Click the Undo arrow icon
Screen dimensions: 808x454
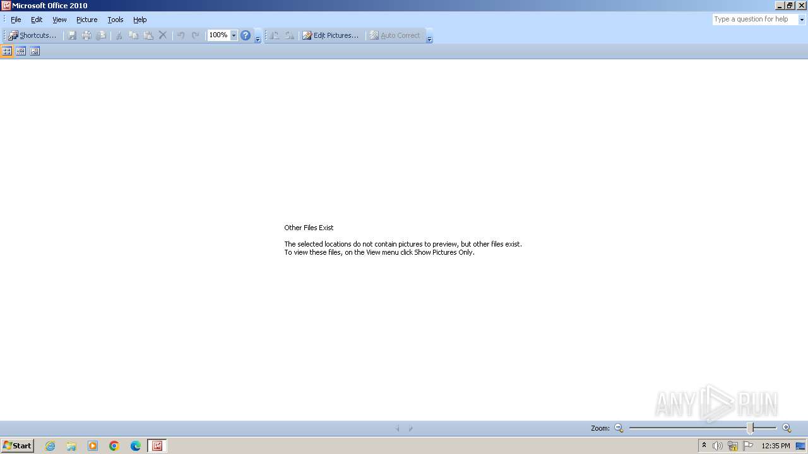pyautogui.click(x=181, y=35)
